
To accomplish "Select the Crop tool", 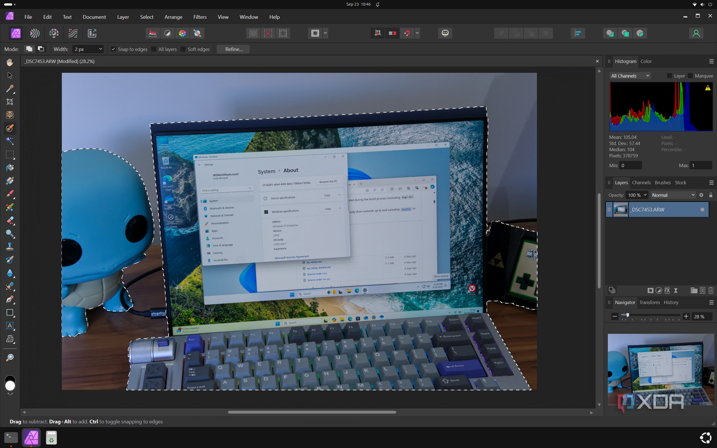I will click(10, 102).
